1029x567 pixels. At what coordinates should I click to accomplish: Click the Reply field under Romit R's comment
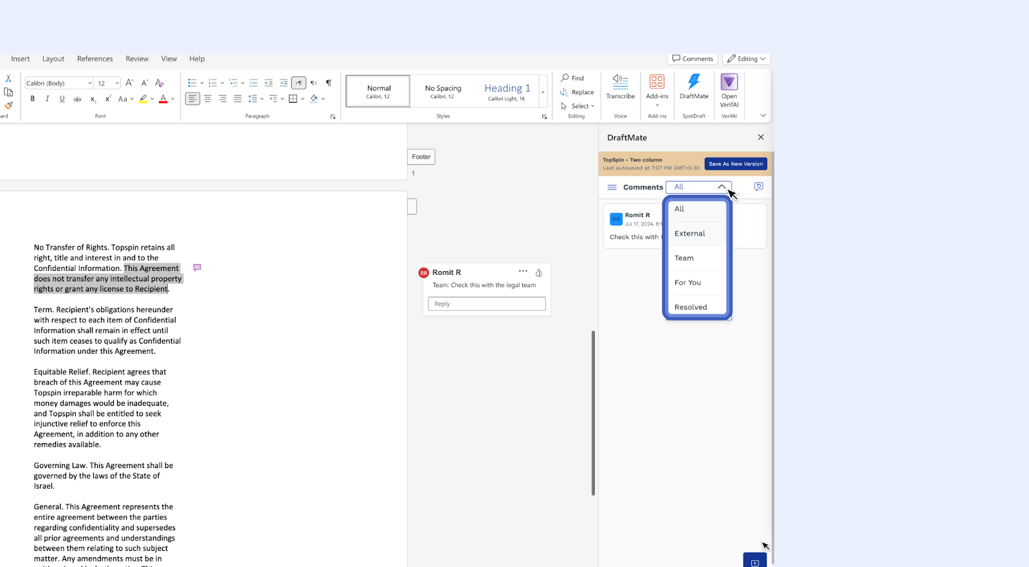(x=486, y=304)
